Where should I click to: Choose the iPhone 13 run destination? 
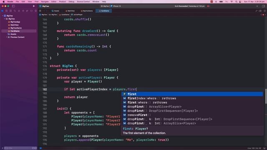(x=116, y=6)
